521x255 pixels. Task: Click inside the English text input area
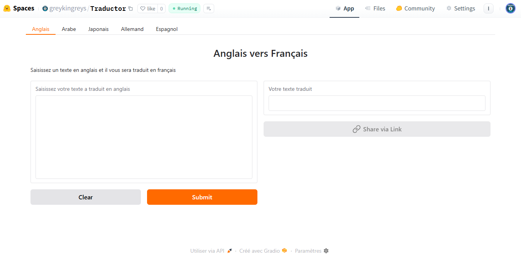[x=144, y=137]
